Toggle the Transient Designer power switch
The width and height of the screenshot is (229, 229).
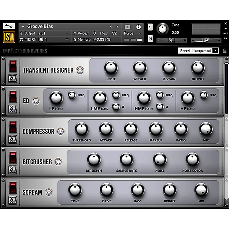click(x=13, y=66)
